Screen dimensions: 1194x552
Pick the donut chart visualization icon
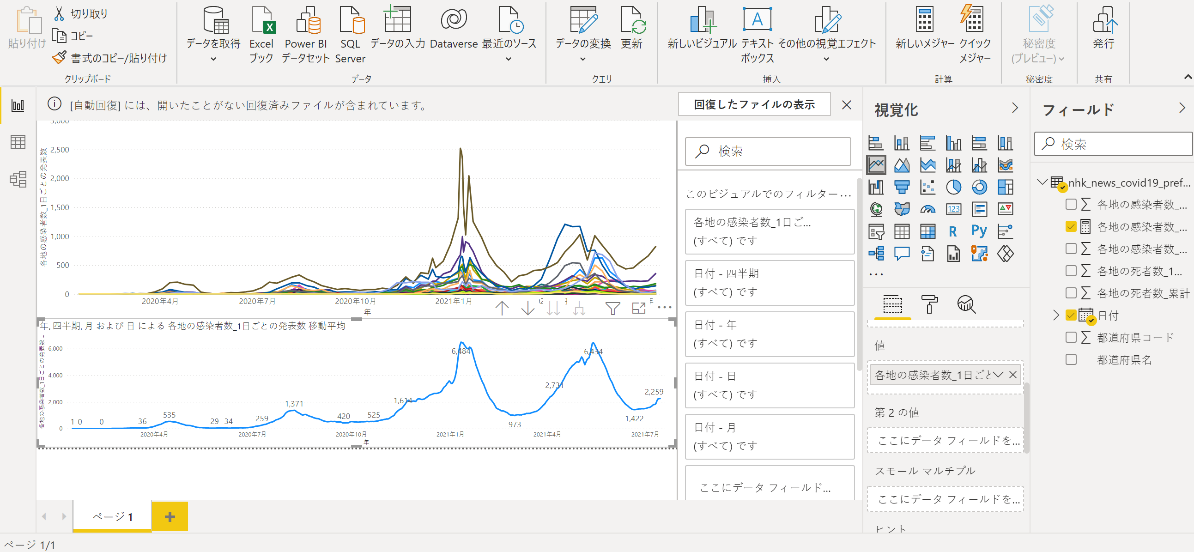pyautogui.click(x=979, y=187)
